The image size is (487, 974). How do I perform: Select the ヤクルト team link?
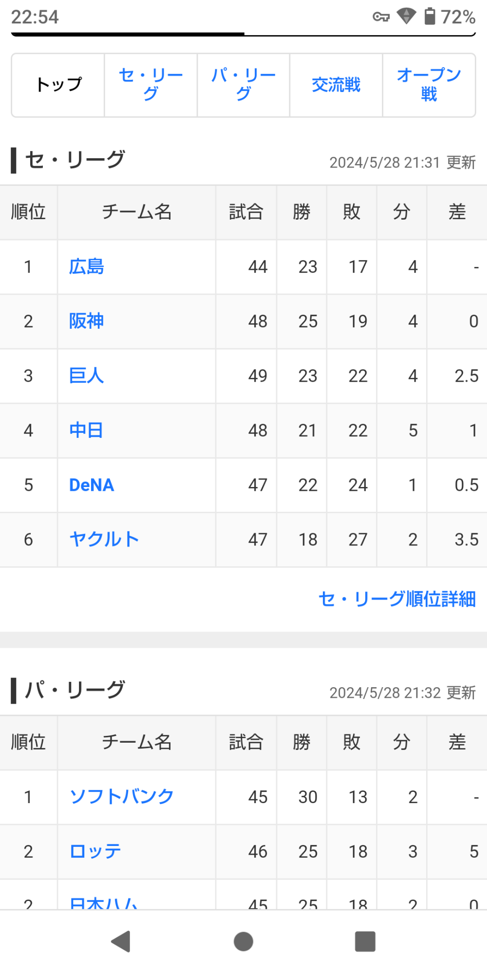point(104,540)
